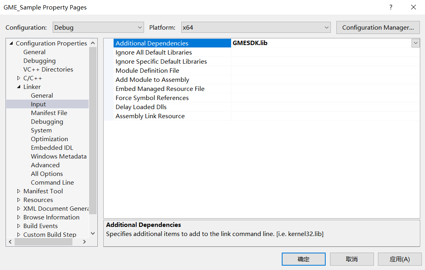Open the Command Line page
The width and height of the screenshot is (425, 270).
coord(52,182)
